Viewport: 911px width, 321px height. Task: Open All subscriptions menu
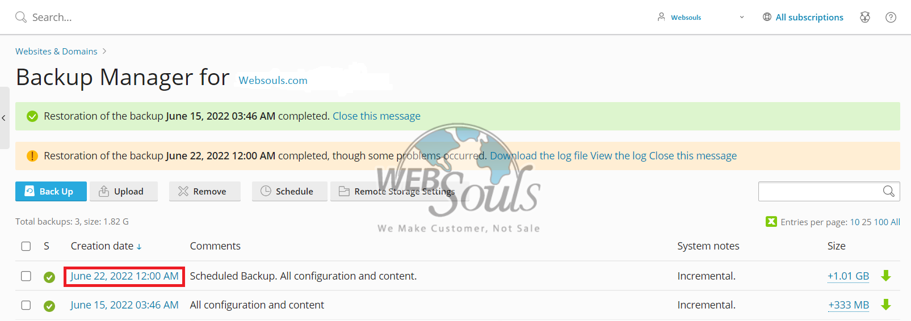[x=803, y=17]
